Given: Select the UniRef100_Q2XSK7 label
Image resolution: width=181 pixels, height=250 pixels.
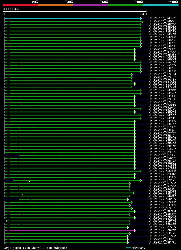Looking at the screenshot, I should coord(162,149).
